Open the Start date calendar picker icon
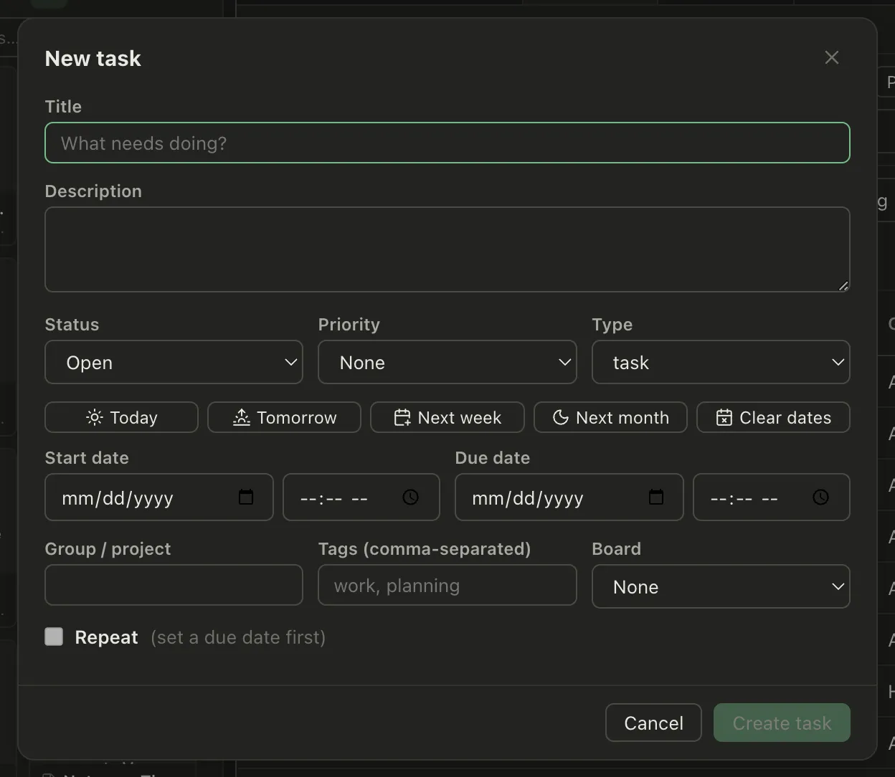 246,497
